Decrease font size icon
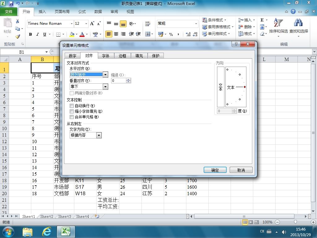The height and width of the screenshot is (238, 317). [99, 24]
